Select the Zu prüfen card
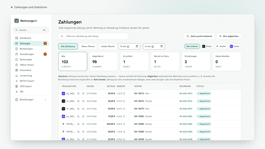 [x=134, y=61]
